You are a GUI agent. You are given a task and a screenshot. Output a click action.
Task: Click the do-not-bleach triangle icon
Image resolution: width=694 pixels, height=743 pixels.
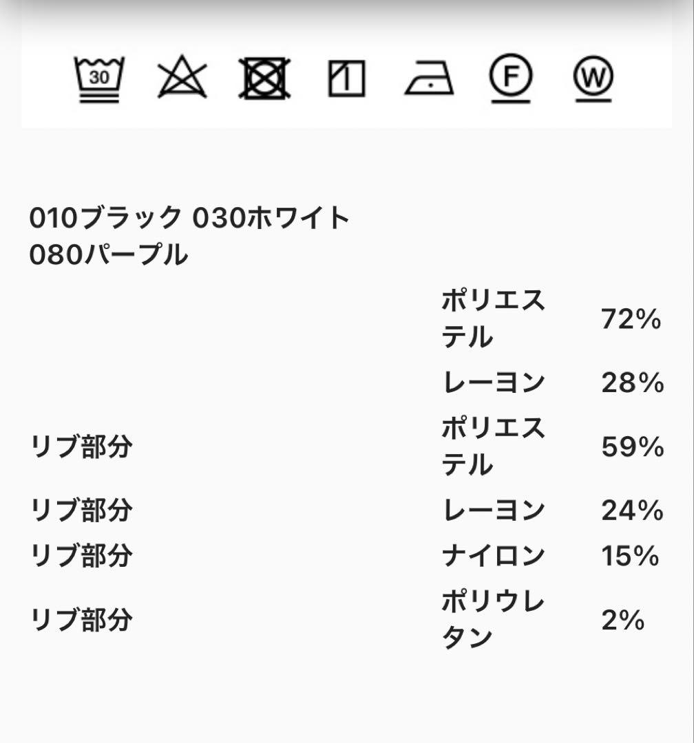click(182, 78)
